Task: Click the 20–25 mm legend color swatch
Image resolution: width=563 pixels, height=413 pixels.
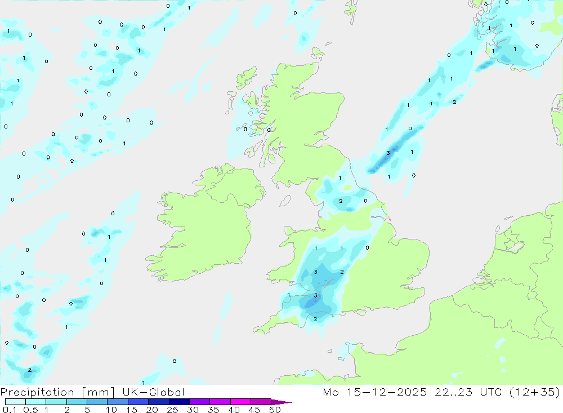Action: (x=159, y=402)
